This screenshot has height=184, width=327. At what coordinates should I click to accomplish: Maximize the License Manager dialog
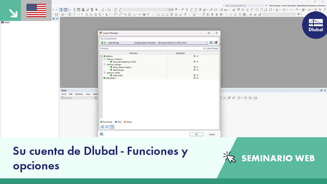pyautogui.click(x=209, y=33)
